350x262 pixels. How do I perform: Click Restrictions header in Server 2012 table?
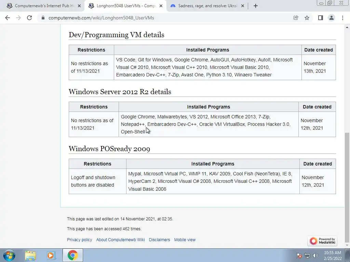[94, 107]
